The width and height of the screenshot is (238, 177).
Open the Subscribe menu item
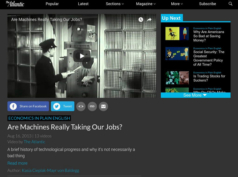(x=207, y=4)
